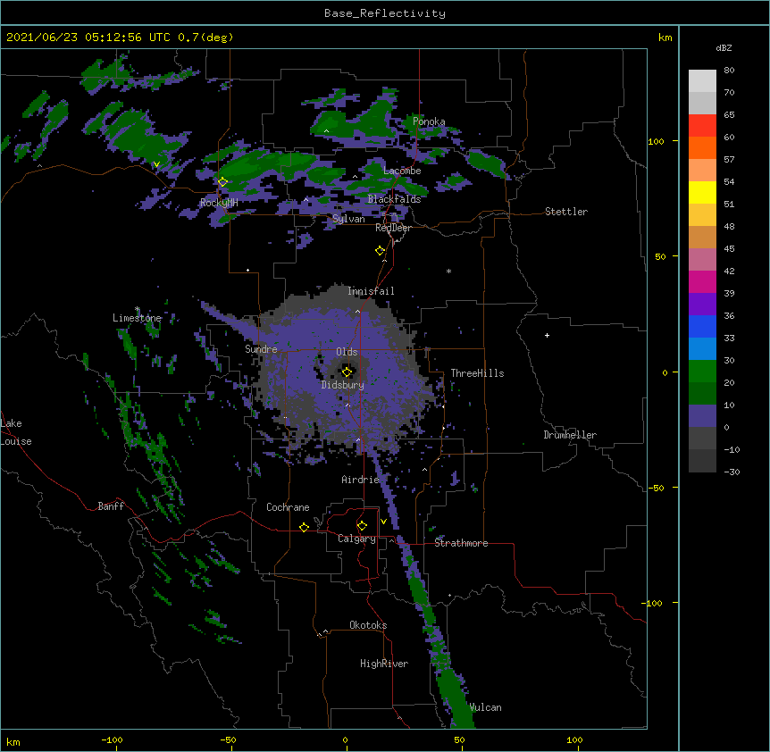Click the 42 dBZ magenta color swatch
The width and height of the screenshot is (770, 752).
[x=702, y=281]
